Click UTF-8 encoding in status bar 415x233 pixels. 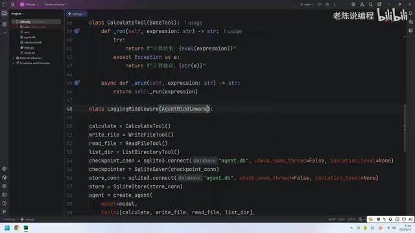pyautogui.click(x=351, y=219)
